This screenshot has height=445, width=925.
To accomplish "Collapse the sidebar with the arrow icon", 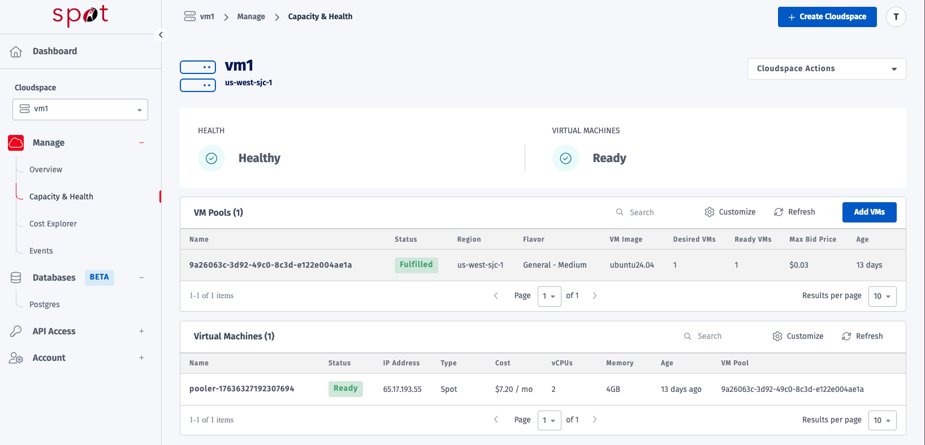I will click(161, 35).
